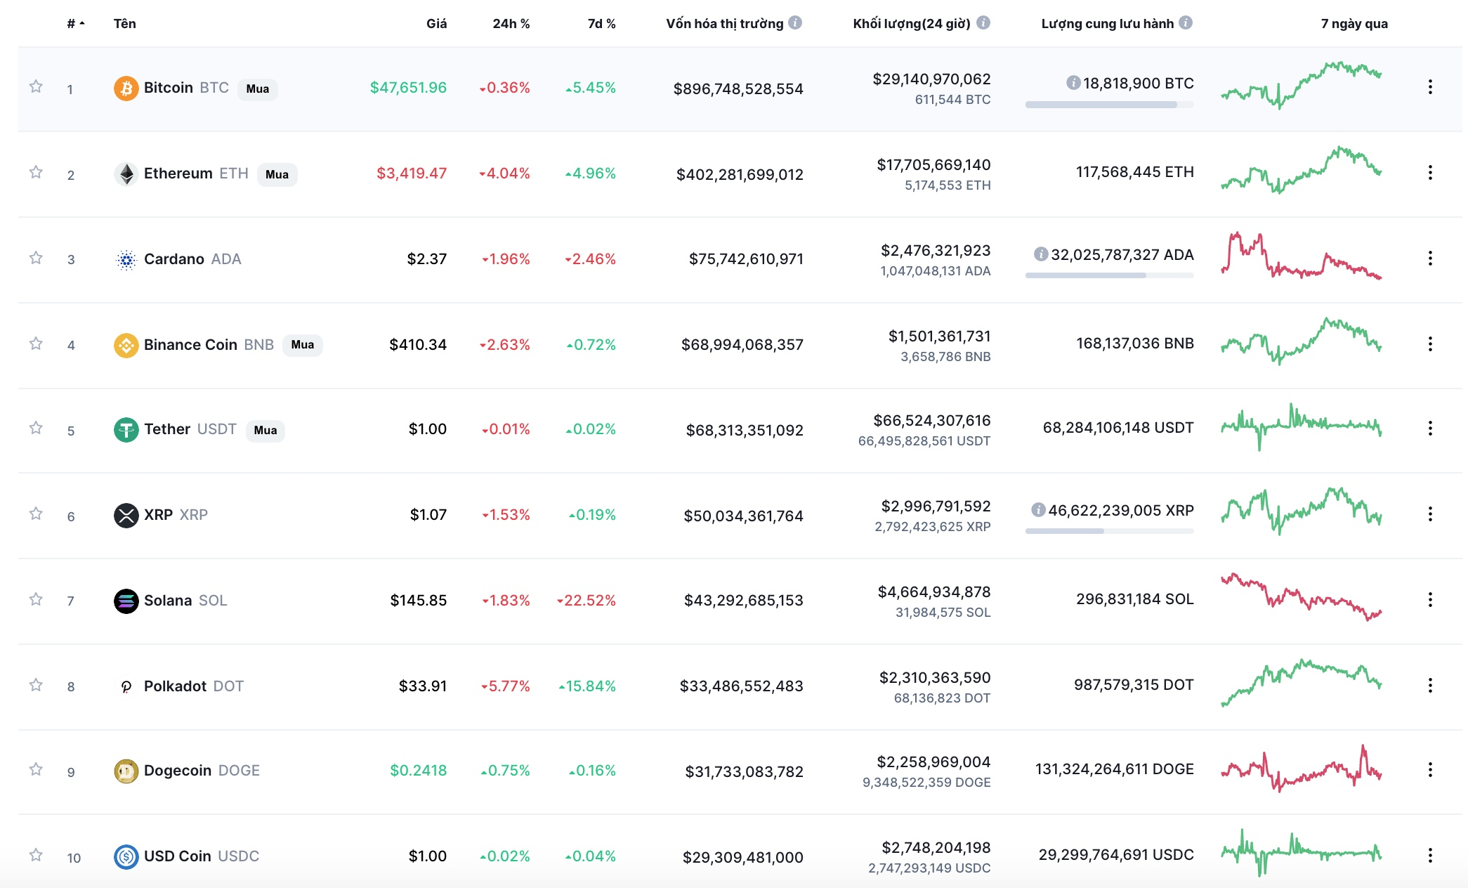Star Polkadot for the watchlist
Viewport: 1468px width, 888px height.
coord(36,685)
